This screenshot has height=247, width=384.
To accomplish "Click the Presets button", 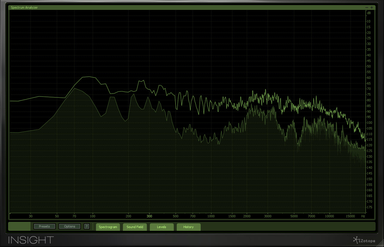I will (44, 226).
